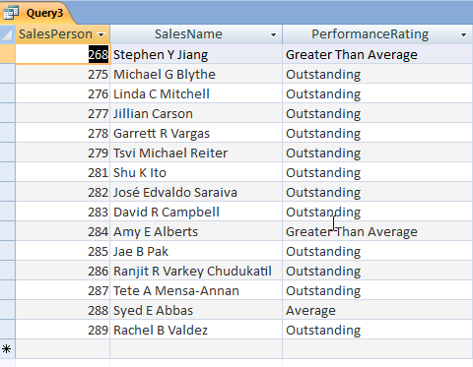Click the empty SalesName cell in new row
The height and width of the screenshot is (367, 473).
point(196,349)
